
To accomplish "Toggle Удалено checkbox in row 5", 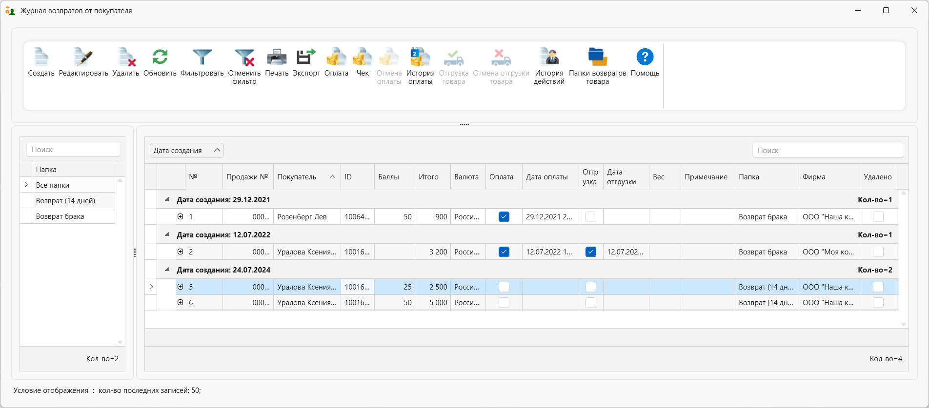I will point(878,287).
